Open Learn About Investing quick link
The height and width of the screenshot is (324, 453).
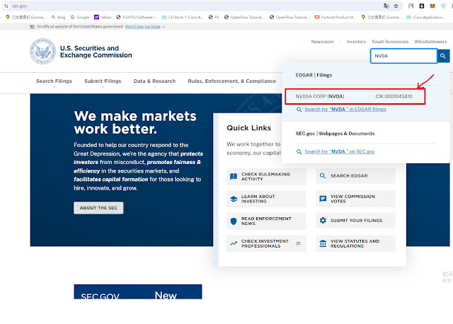click(x=266, y=199)
